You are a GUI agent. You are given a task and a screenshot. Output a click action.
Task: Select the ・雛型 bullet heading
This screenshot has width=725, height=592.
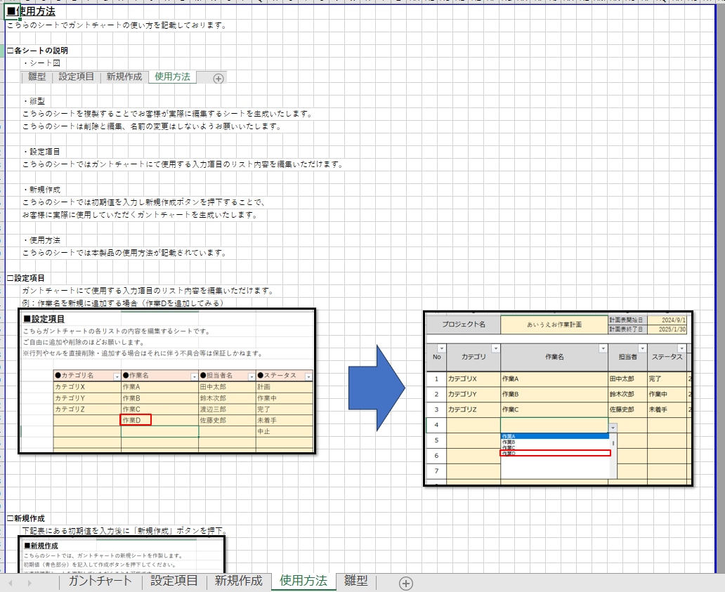(x=33, y=100)
